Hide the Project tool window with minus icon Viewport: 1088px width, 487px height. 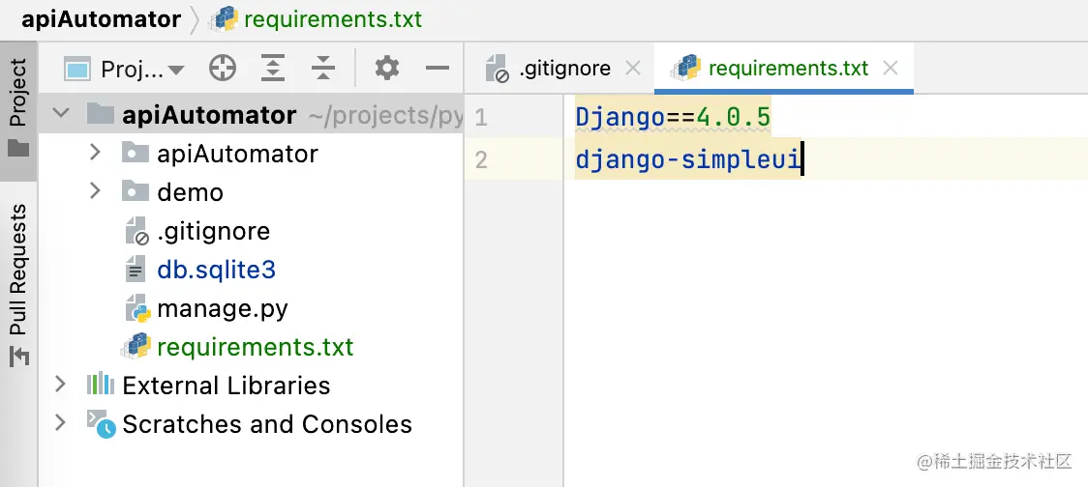pyautogui.click(x=438, y=68)
